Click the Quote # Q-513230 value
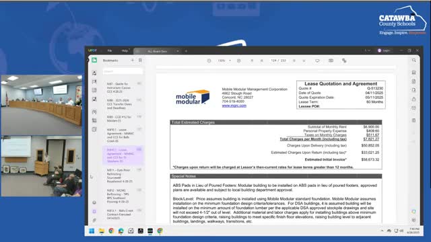 [x=375, y=88]
